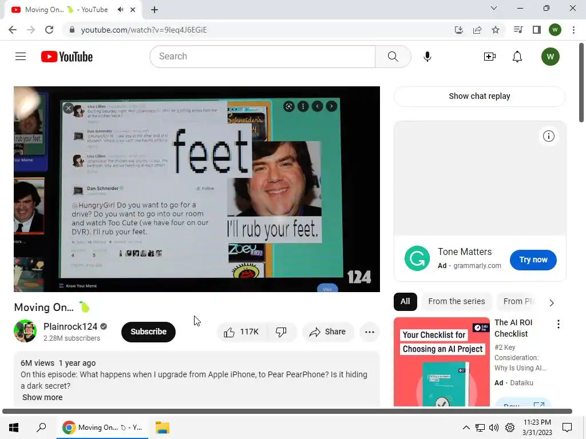Screen dimensions: 586x439
Task: Reload the current page
Action: [49, 30]
